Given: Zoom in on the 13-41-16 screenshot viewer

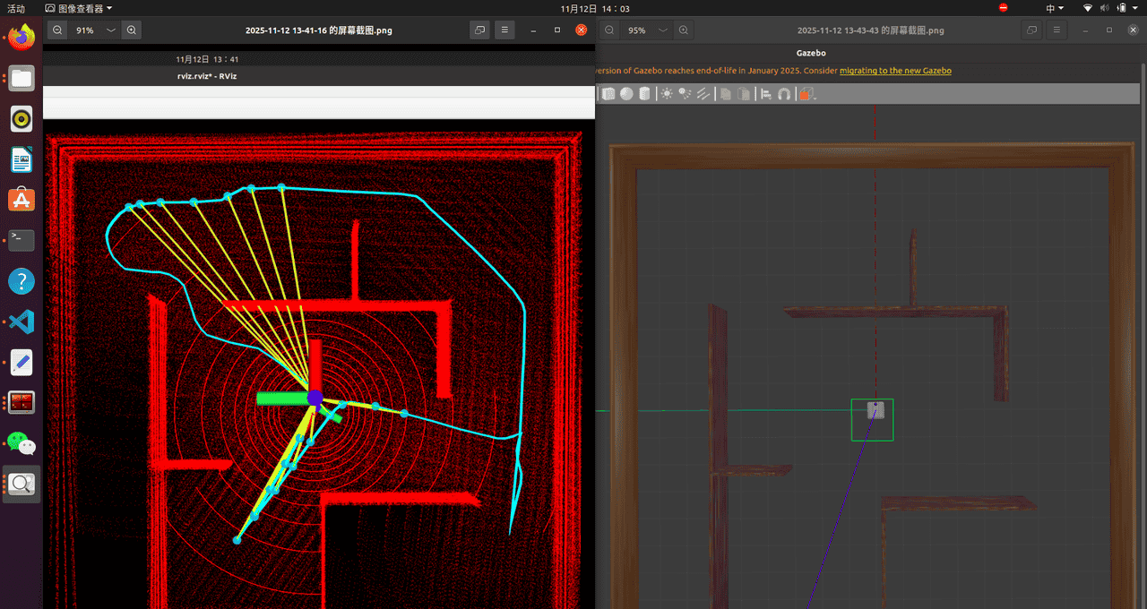Looking at the screenshot, I should tap(132, 30).
